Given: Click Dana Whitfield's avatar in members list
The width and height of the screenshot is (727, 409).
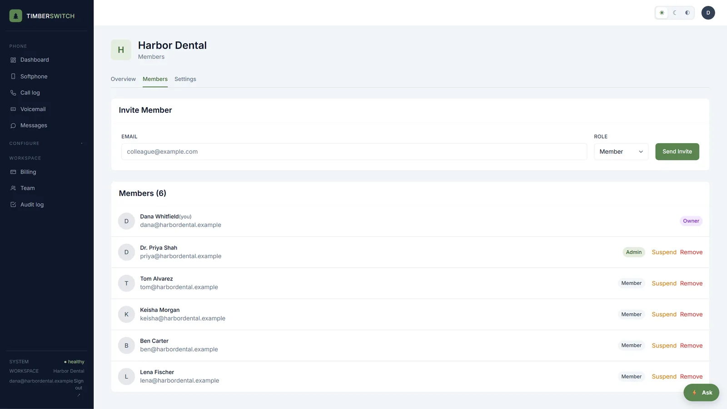Looking at the screenshot, I should (126, 221).
